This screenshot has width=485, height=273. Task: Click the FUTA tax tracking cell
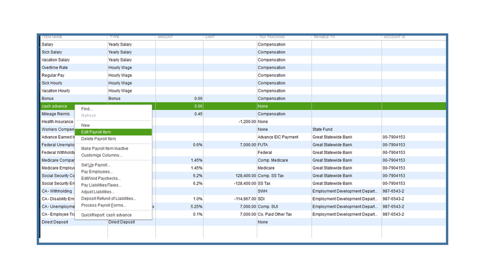pyautogui.click(x=263, y=145)
